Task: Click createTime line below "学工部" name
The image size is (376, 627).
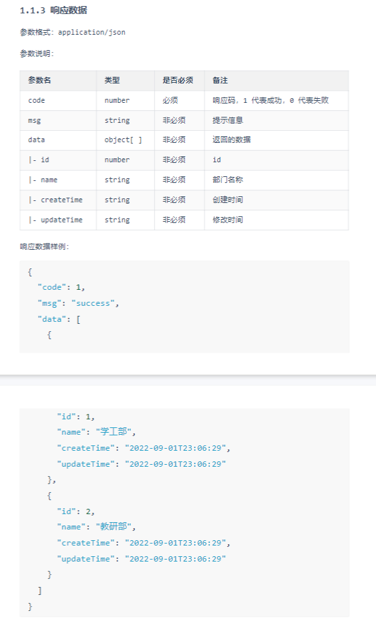Action: pyautogui.click(x=144, y=448)
